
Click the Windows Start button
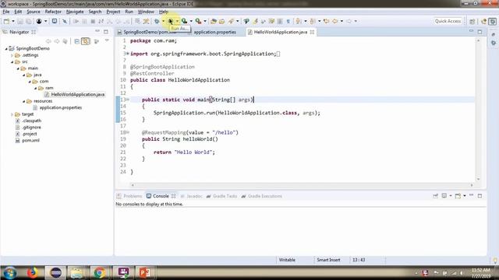[10, 273]
